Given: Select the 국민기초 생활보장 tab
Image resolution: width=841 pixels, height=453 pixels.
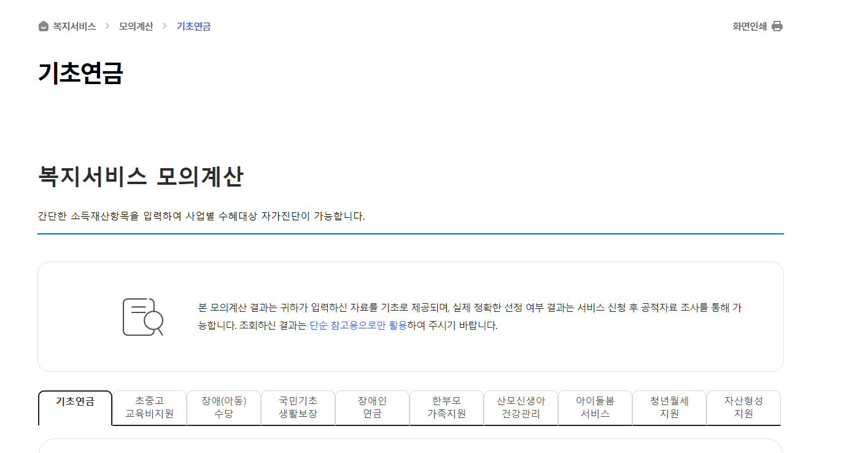Looking at the screenshot, I should 298,408.
